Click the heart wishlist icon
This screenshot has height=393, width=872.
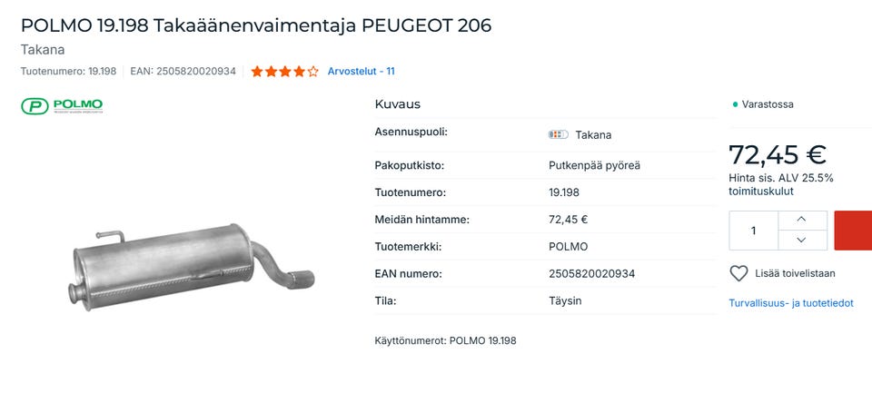point(738,273)
